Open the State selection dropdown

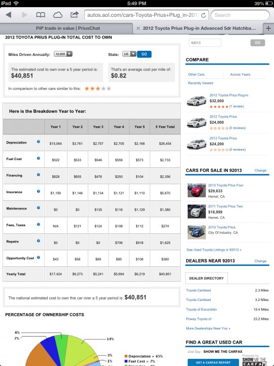click(129, 54)
